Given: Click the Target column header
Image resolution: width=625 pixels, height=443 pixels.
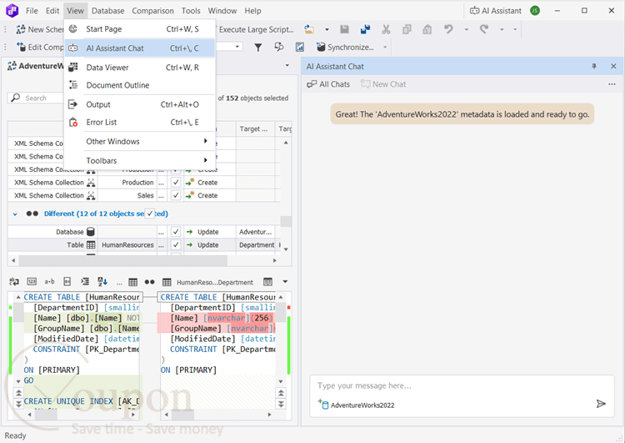Looking at the screenshot, I should click(255, 129).
